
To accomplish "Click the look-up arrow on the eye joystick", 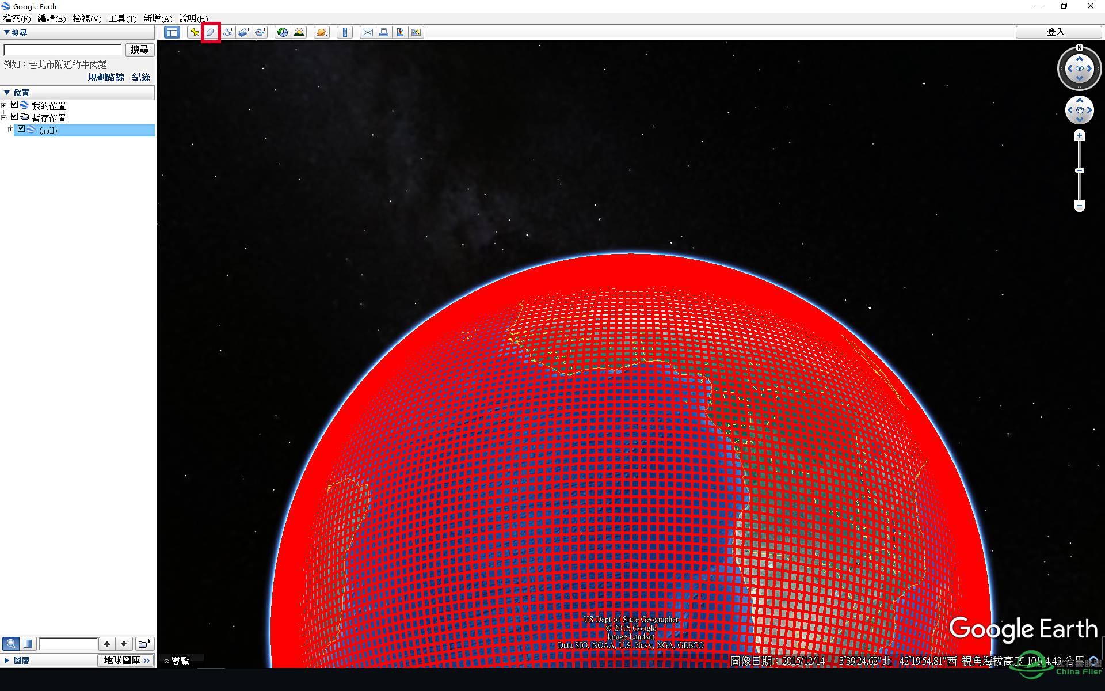I will [1080, 59].
